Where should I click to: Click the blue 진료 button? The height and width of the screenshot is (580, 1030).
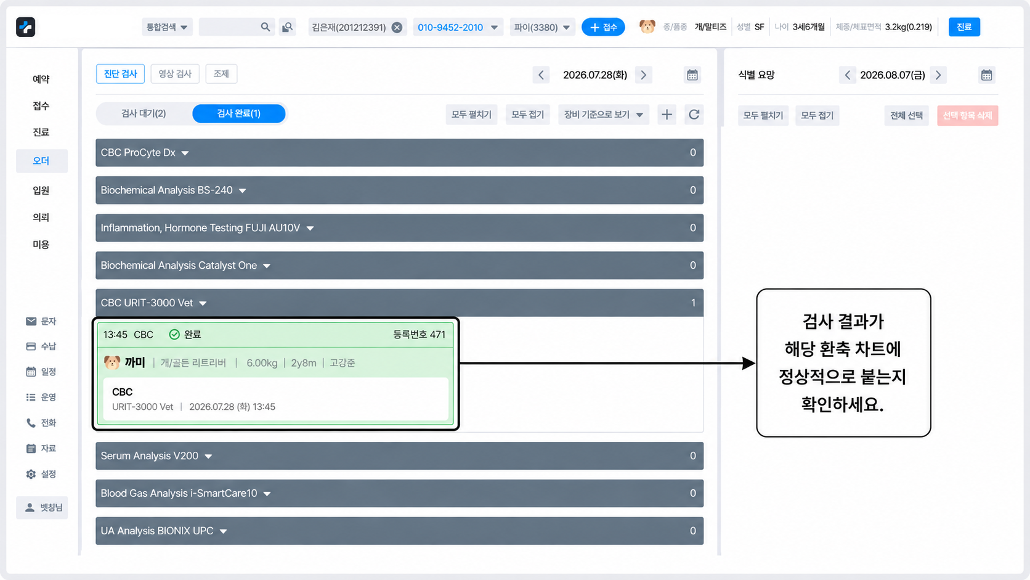[x=964, y=27]
